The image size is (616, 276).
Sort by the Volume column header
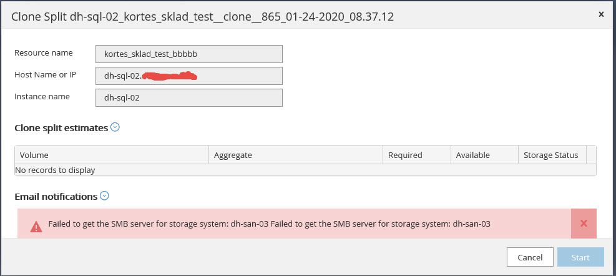(x=112, y=155)
